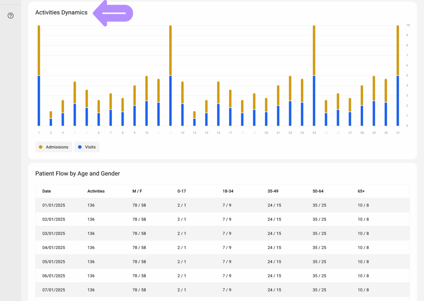Click the Patient Flow by Age and Gender title
This screenshot has width=424, height=301.
point(77,173)
